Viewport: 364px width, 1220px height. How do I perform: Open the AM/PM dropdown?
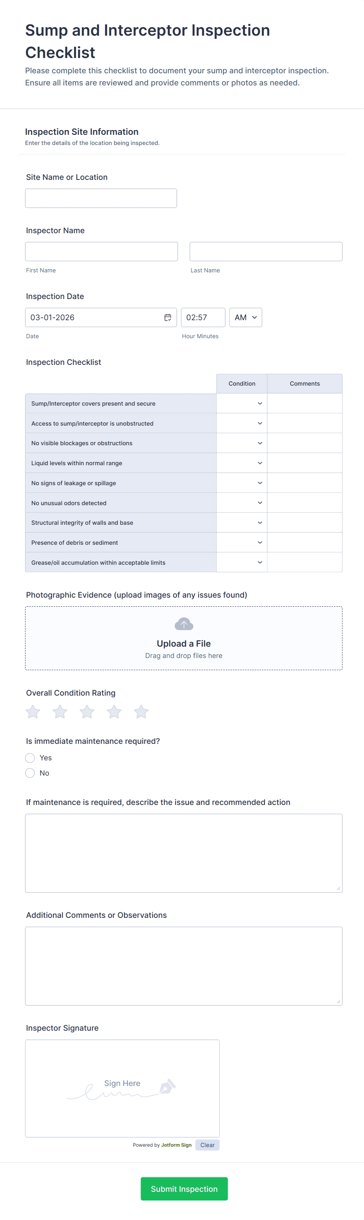tap(245, 317)
